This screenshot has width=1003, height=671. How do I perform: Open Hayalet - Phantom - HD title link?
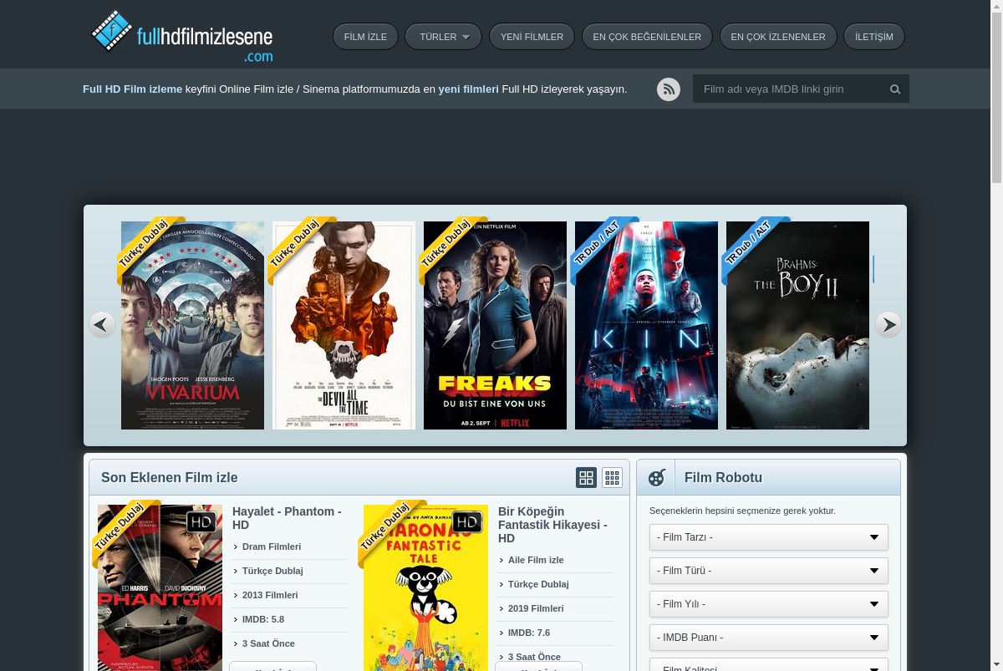pos(287,518)
